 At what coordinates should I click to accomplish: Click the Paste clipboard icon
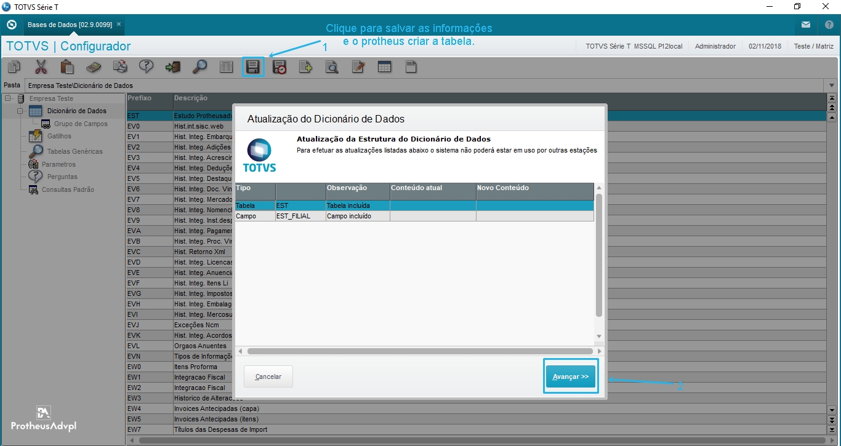(67, 67)
